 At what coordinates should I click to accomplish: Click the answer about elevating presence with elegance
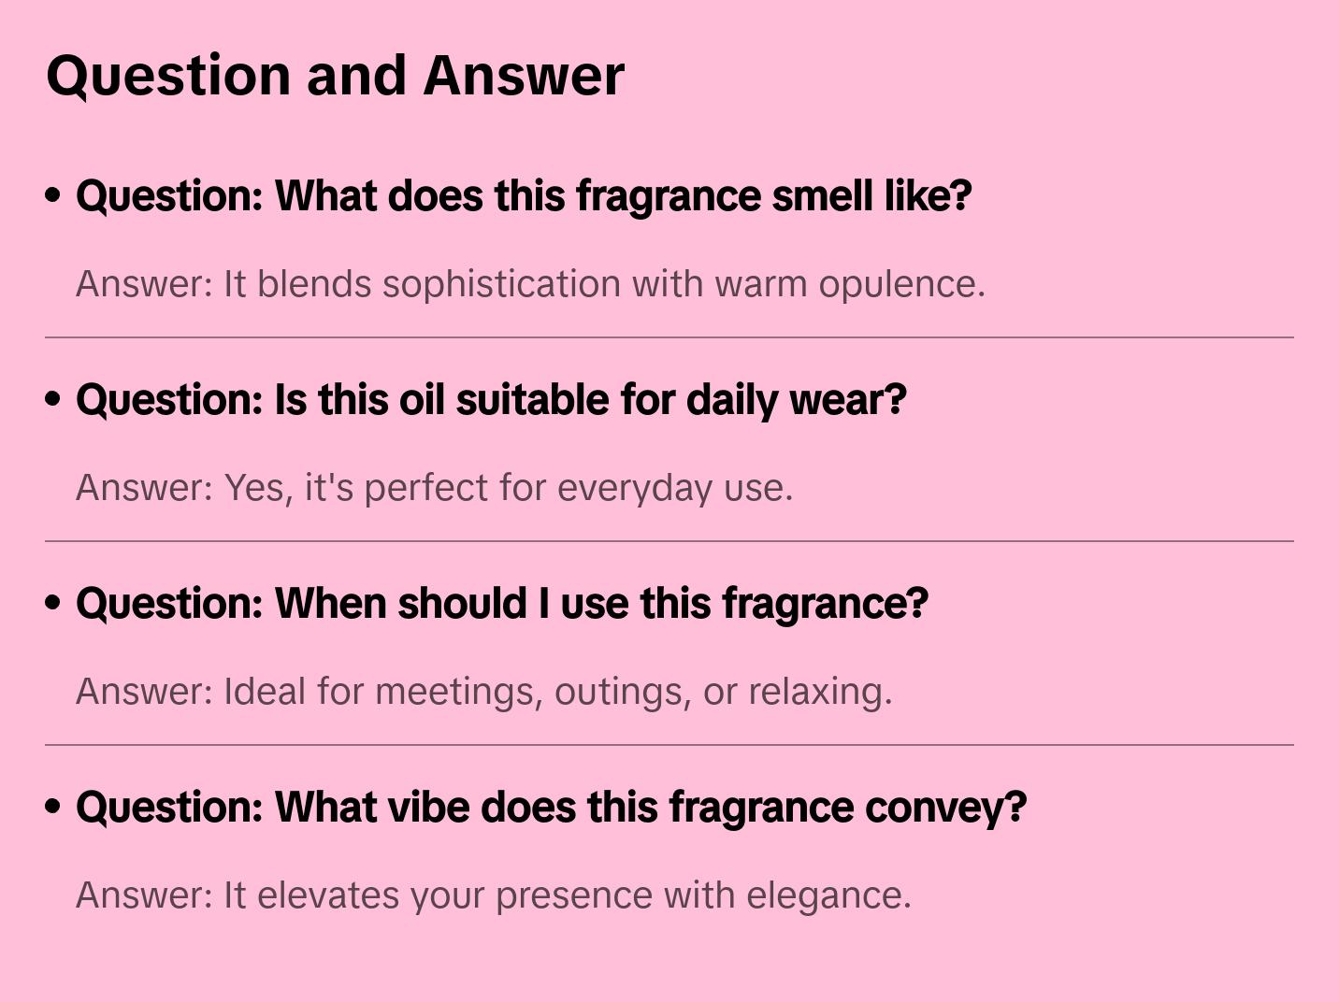click(x=493, y=895)
